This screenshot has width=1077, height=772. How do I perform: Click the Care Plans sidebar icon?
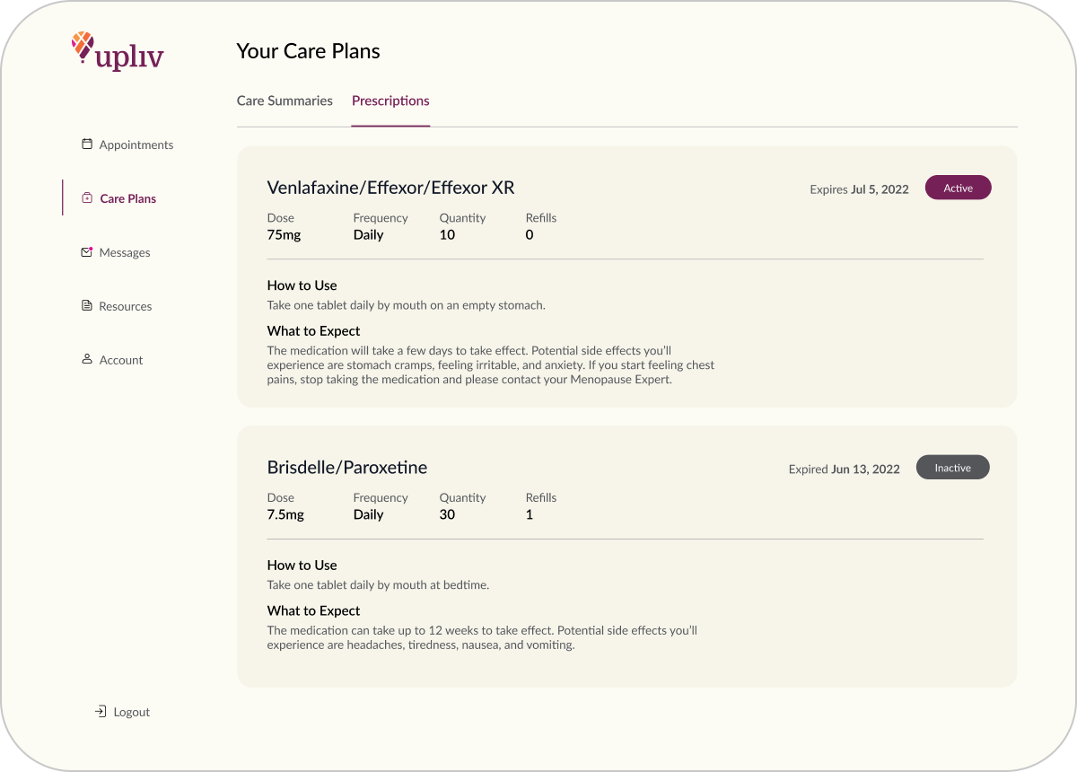87,198
